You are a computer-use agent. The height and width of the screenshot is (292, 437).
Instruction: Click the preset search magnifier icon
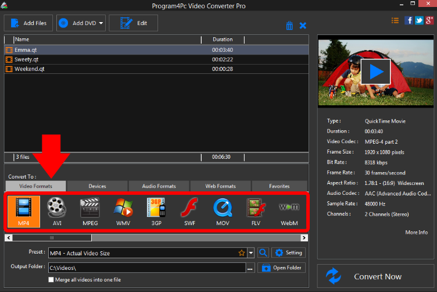click(x=263, y=253)
